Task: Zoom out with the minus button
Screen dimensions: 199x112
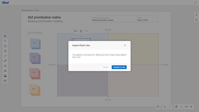Action: [x=181, y=107]
